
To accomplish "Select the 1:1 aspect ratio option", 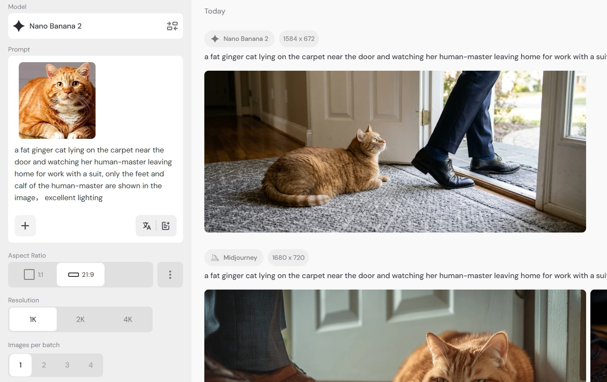I will 32,274.
